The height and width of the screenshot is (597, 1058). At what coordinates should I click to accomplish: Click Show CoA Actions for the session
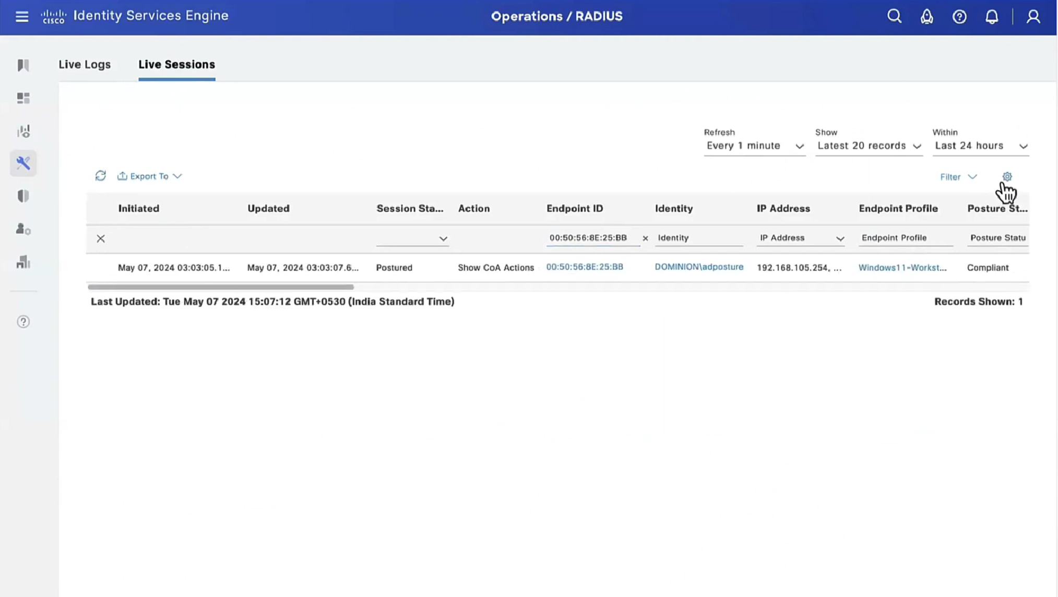point(495,267)
